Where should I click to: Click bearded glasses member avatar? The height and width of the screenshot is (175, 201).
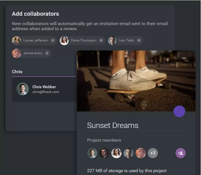tap(104, 153)
